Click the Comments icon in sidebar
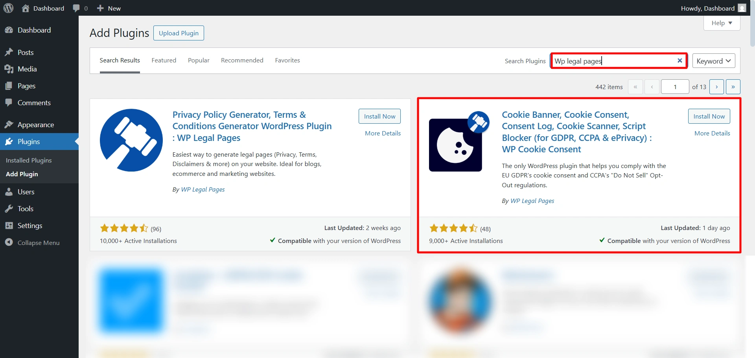 tap(9, 102)
